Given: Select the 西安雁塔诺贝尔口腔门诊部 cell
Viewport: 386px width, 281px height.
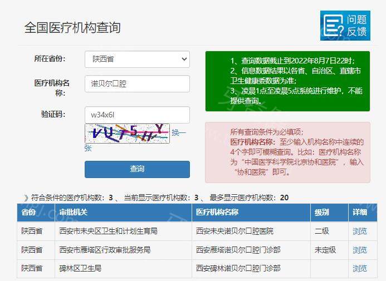Looking at the screenshot, I should point(251,250).
